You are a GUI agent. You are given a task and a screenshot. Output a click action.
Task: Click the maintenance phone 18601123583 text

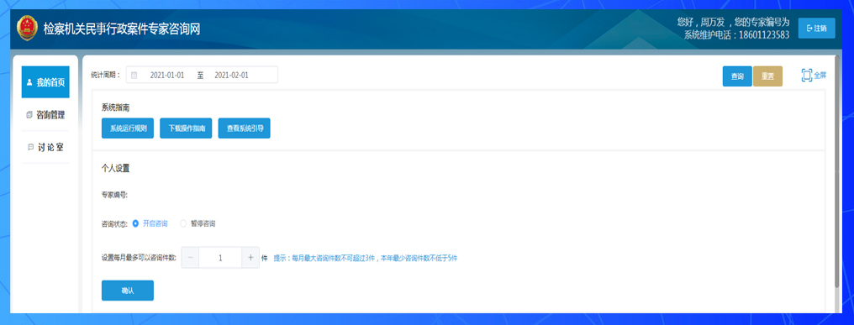pyautogui.click(x=764, y=34)
